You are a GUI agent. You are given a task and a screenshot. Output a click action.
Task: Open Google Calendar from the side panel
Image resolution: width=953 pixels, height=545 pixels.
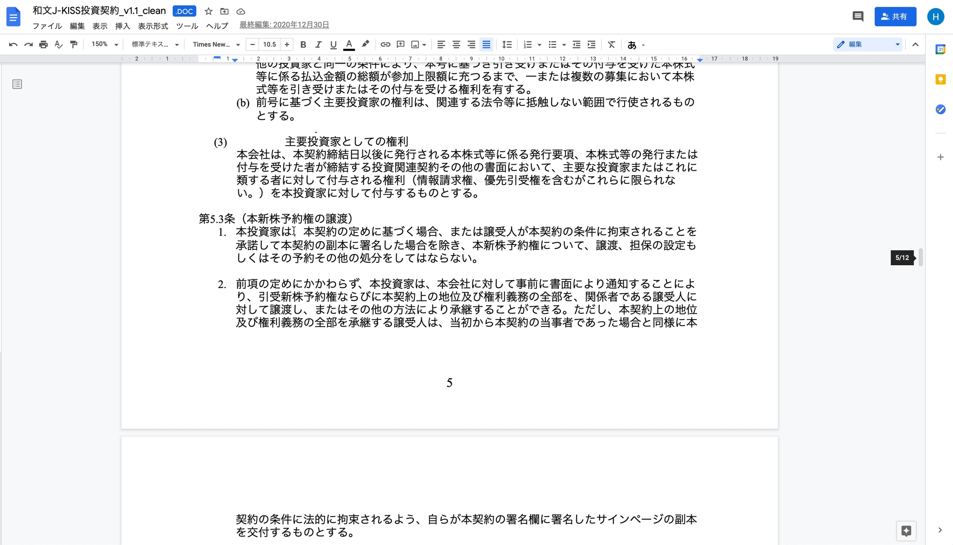tap(941, 49)
